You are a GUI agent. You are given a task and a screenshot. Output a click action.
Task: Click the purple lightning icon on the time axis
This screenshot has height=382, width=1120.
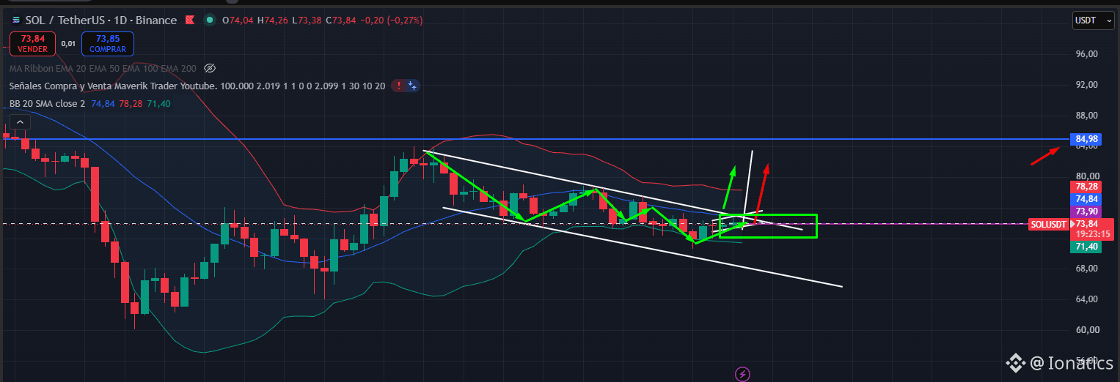coord(742,374)
